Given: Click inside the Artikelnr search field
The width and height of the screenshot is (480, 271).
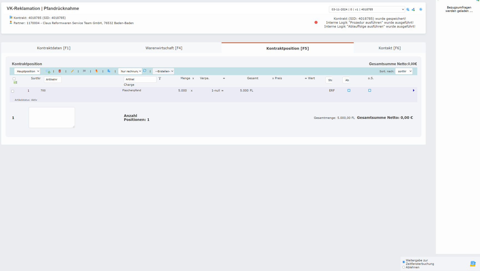Looking at the screenshot, I should (52, 80).
